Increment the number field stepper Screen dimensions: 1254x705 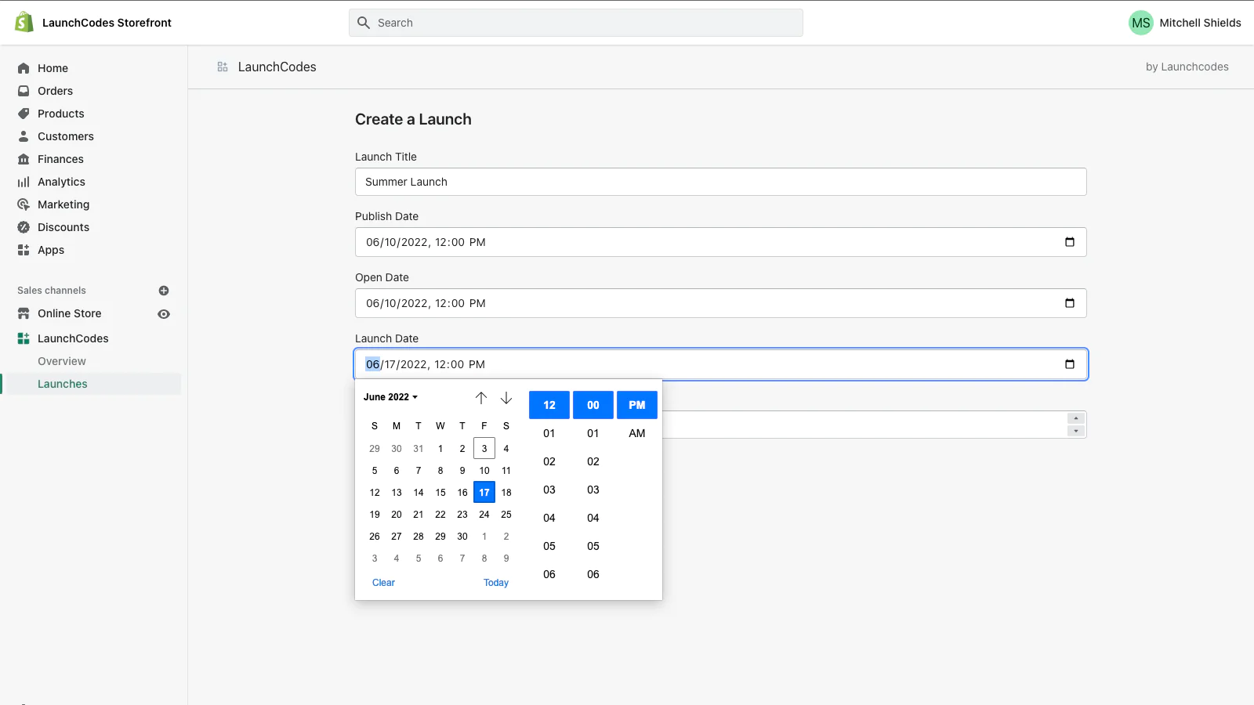[x=1076, y=418]
